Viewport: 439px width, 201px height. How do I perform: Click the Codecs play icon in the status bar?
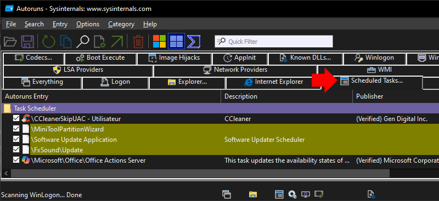(x=319, y=194)
